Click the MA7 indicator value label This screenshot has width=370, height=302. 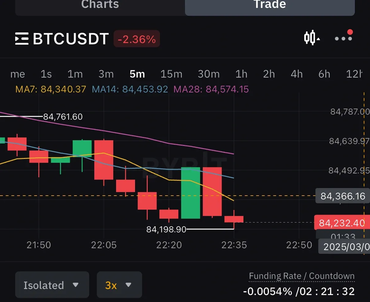pyautogui.click(x=51, y=89)
